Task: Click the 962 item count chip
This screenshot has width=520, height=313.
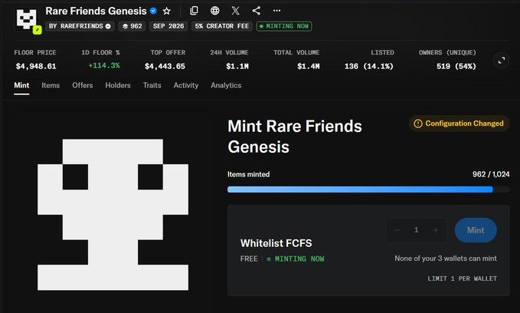Action: (132, 26)
